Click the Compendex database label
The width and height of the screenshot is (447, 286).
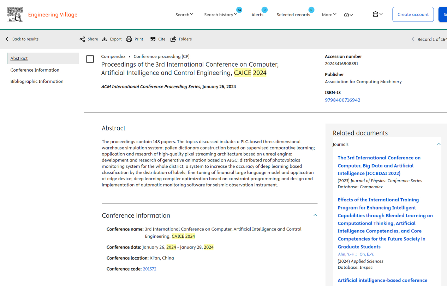point(113,56)
